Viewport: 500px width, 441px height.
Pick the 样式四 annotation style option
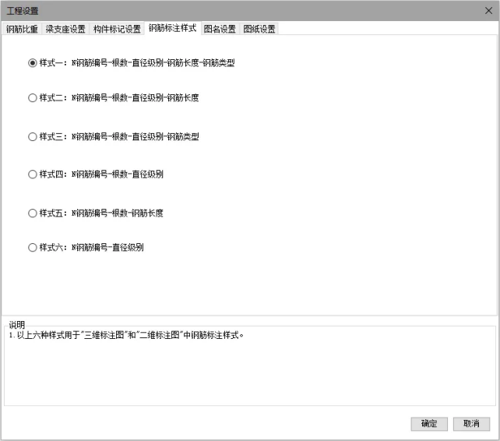coord(33,175)
